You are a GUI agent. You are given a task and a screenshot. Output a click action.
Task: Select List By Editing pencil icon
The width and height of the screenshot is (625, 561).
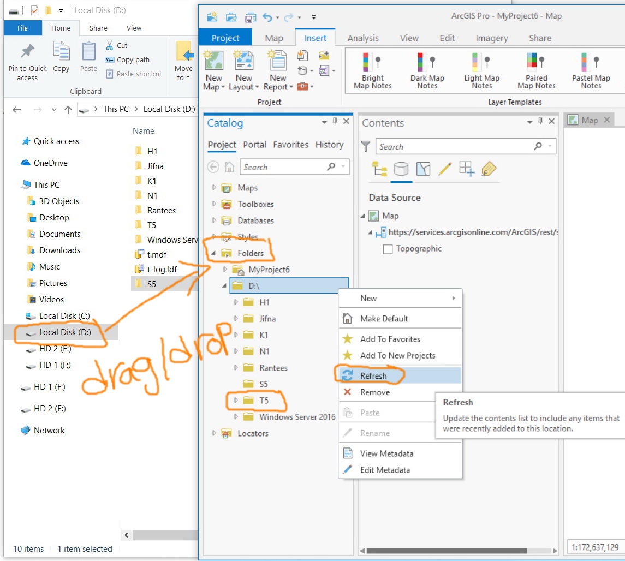445,169
